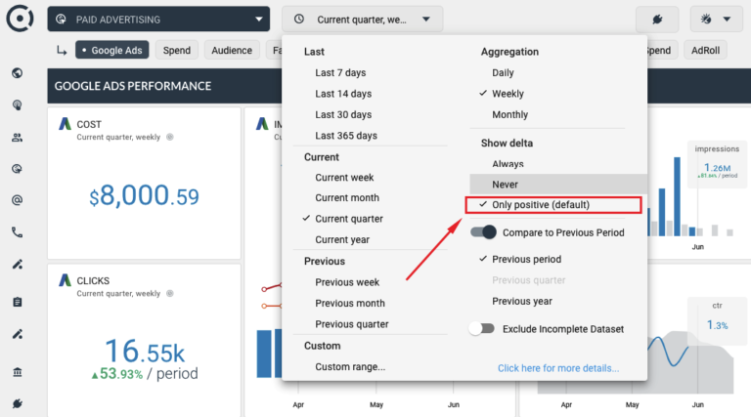Click the 1.3% ctr value
Screen dimensions: 751x417
click(718, 325)
